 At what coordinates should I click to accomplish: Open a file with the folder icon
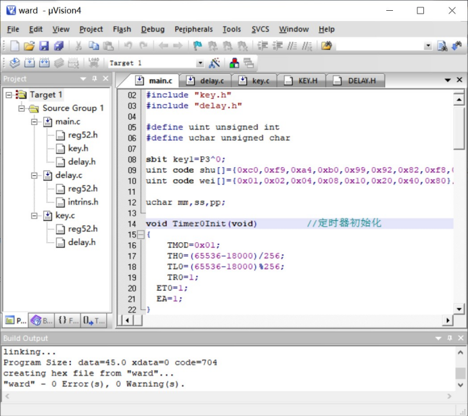click(29, 46)
